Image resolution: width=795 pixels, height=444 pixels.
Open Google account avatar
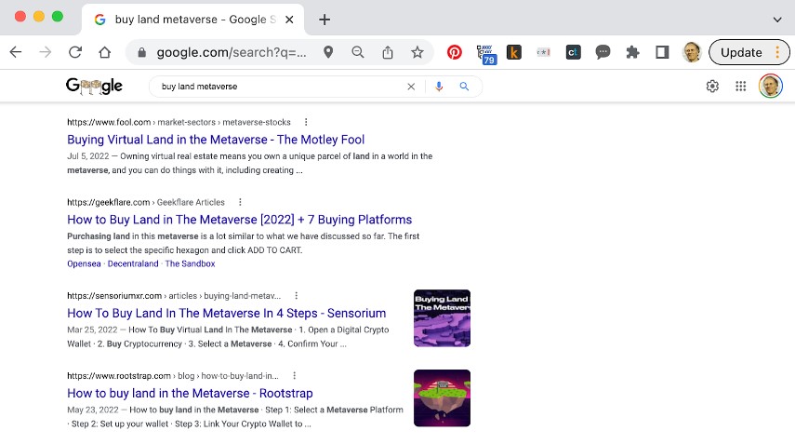point(771,86)
